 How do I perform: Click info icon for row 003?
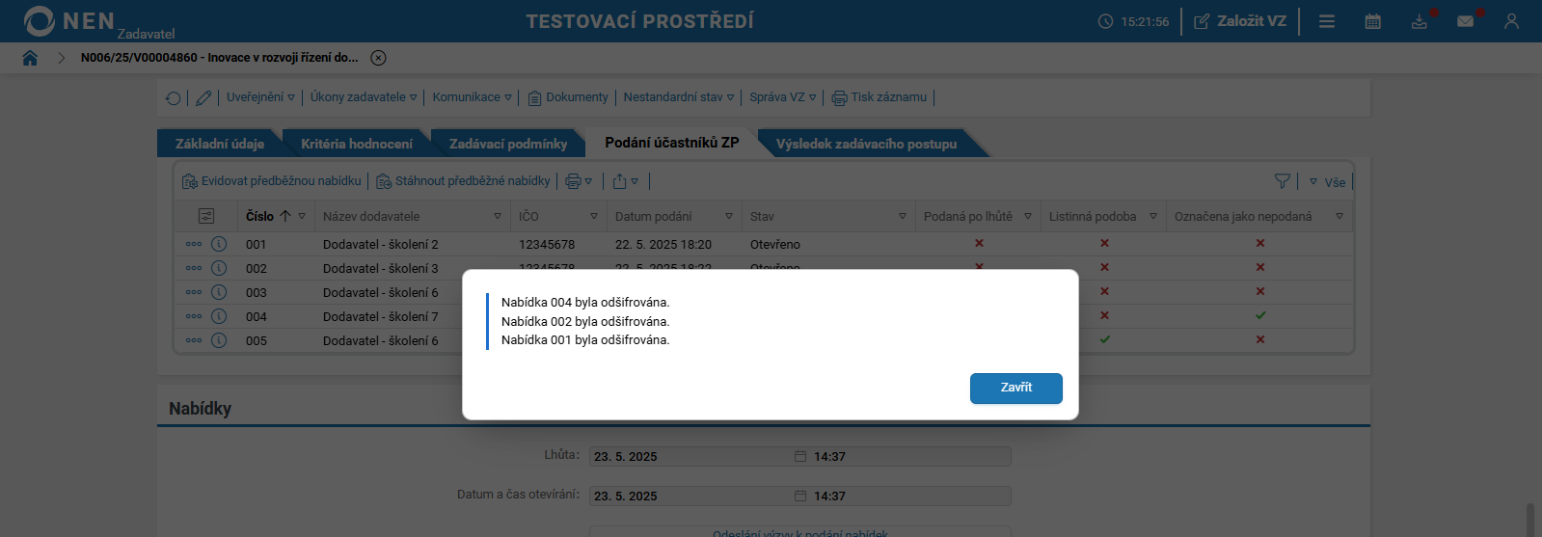tap(219, 292)
